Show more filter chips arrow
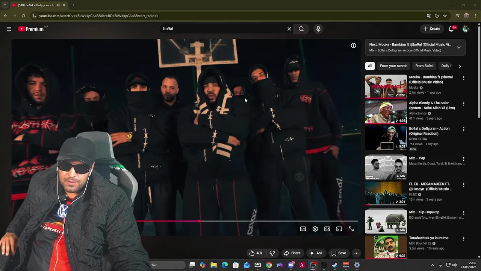Screen dimensions: 481x271 pyautogui.click(x=460, y=66)
